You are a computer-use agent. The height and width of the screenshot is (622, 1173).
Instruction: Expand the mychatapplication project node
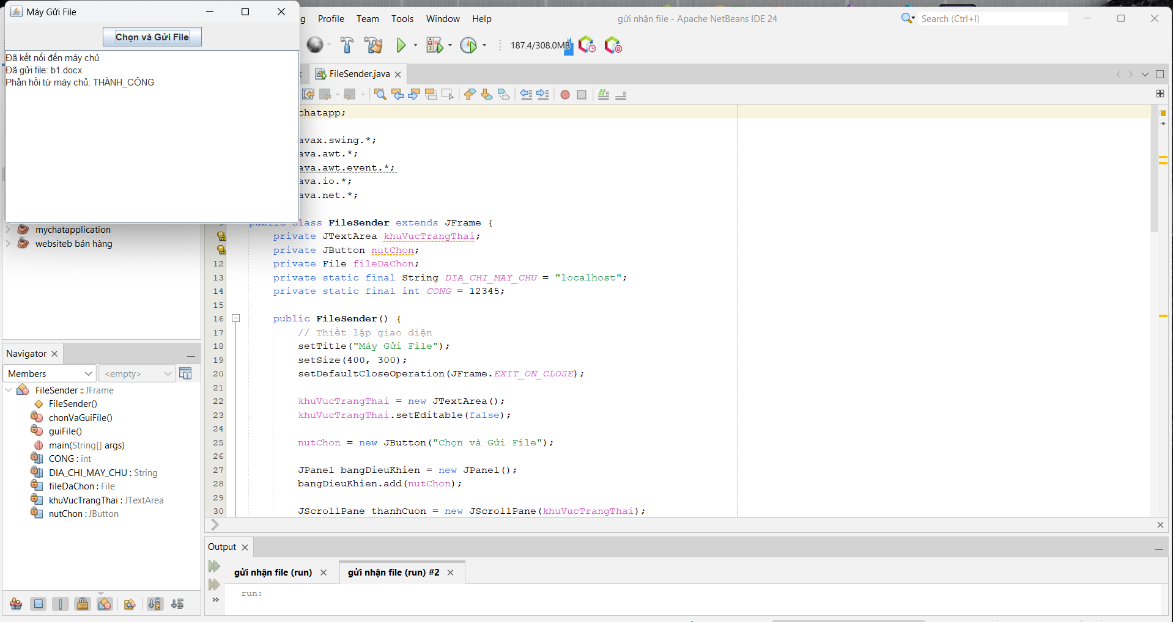(x=8, y=230)
